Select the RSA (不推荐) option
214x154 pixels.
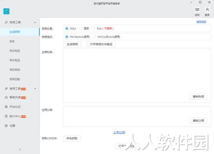[x=93, y=28]
